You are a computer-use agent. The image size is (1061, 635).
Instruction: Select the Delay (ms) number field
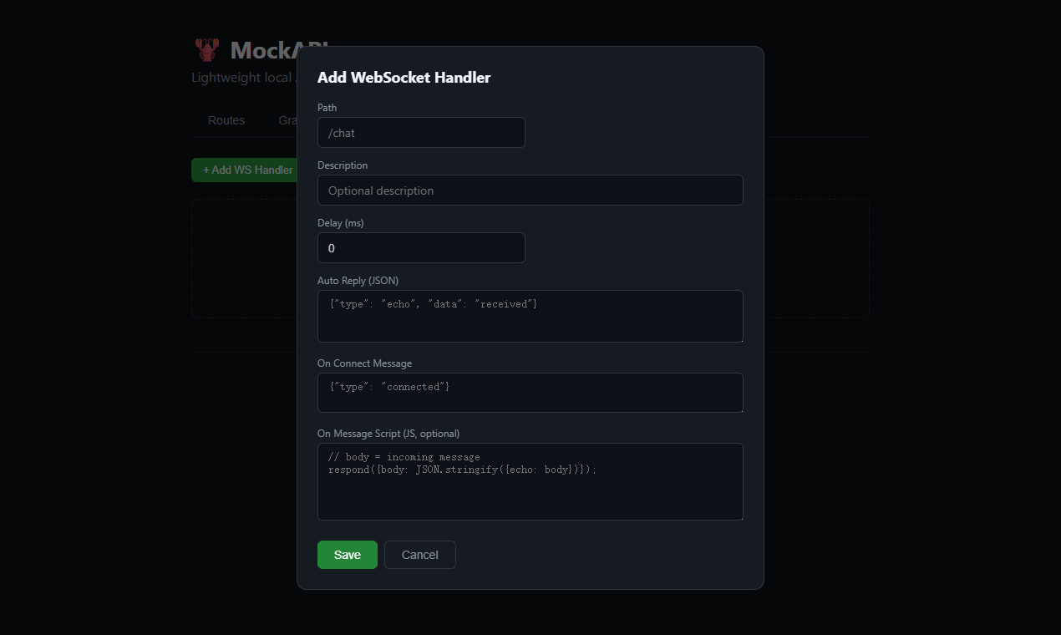point(421,247)
